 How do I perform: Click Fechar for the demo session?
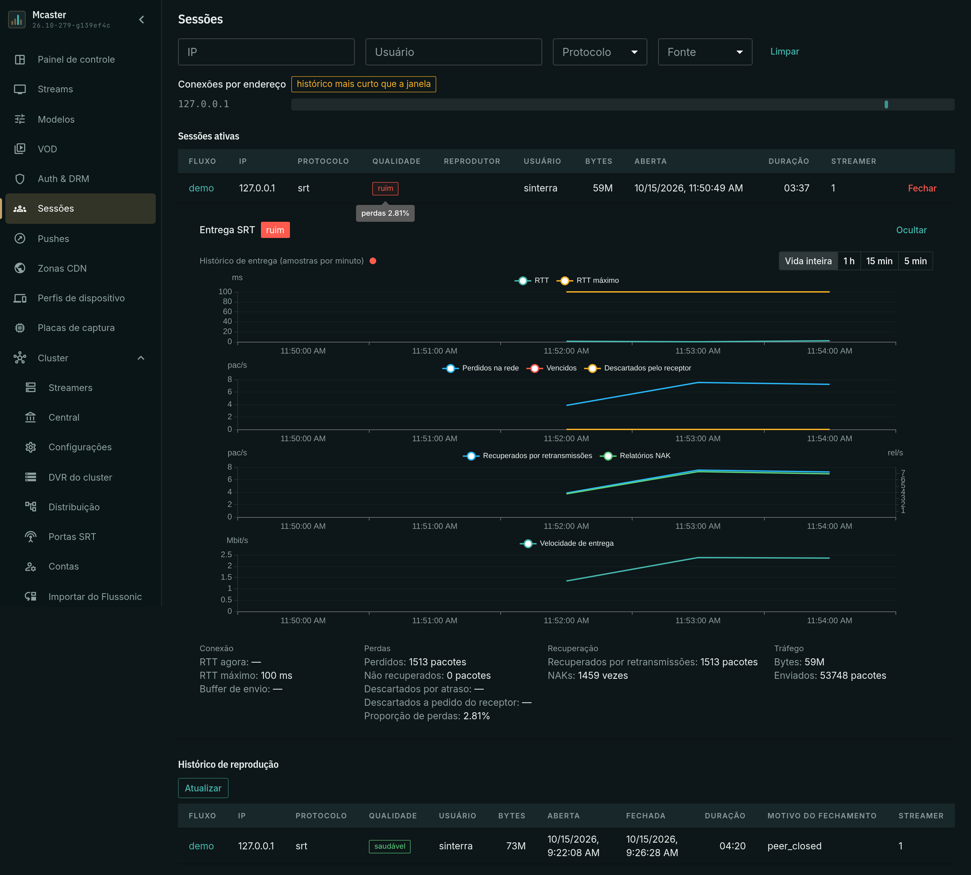point(922,188)
